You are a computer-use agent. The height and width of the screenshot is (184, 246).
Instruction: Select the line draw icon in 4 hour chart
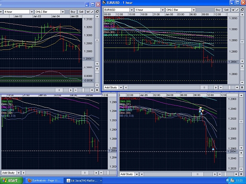(x=92, y=12)
